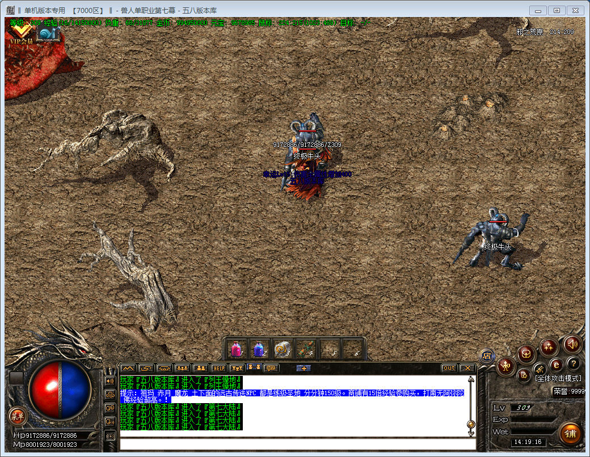Click the blue MP half of the orb
Screen dimensions: 590x457
tap(75, 390)
